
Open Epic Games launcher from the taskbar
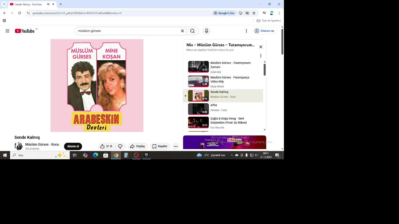[x=147, y=155]
